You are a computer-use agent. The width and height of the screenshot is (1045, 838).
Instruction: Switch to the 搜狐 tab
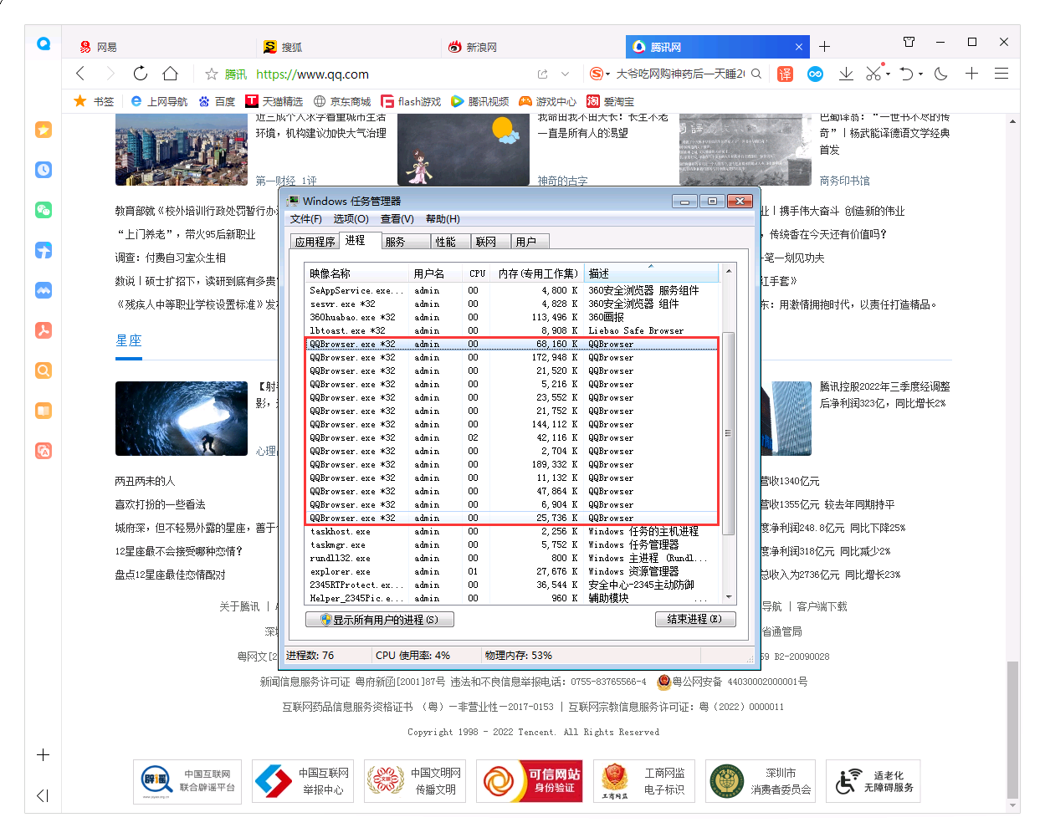pos(347,47)
